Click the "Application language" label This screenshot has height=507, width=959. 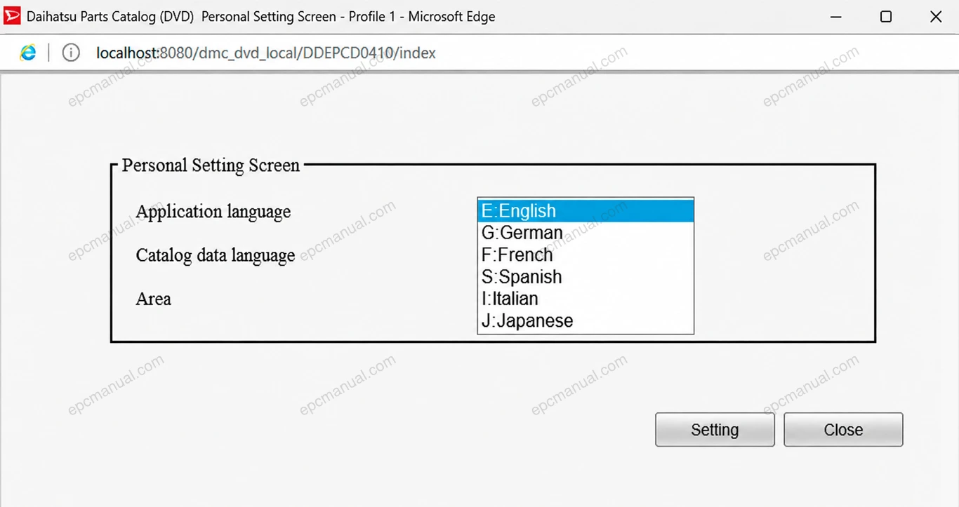(213, 212)
